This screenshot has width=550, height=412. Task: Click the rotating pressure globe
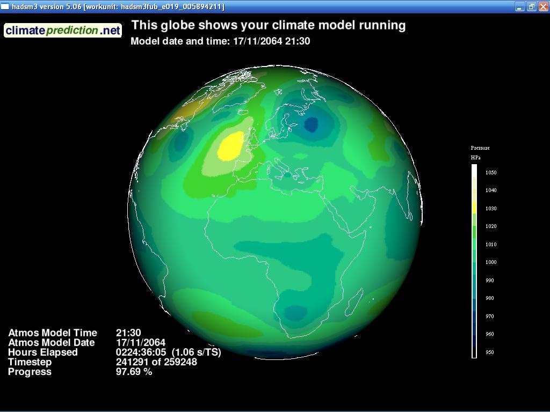click(275, 212)
